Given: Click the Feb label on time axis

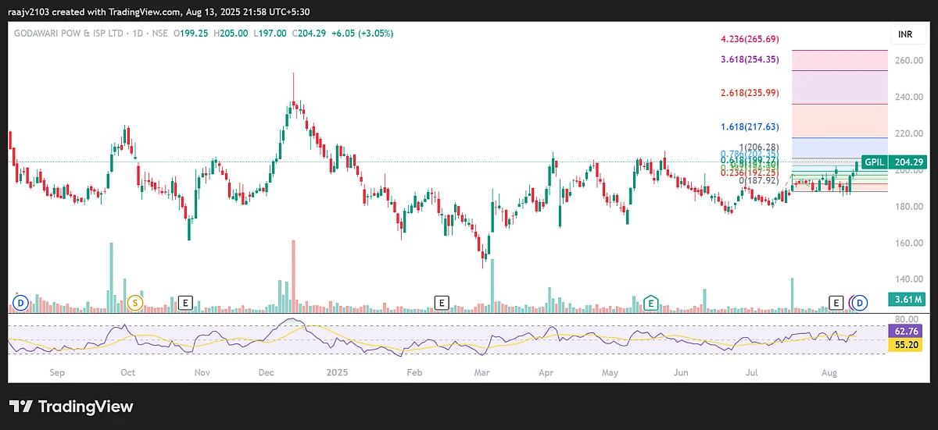Looking at the screenshot, I should tap(414, 372).
